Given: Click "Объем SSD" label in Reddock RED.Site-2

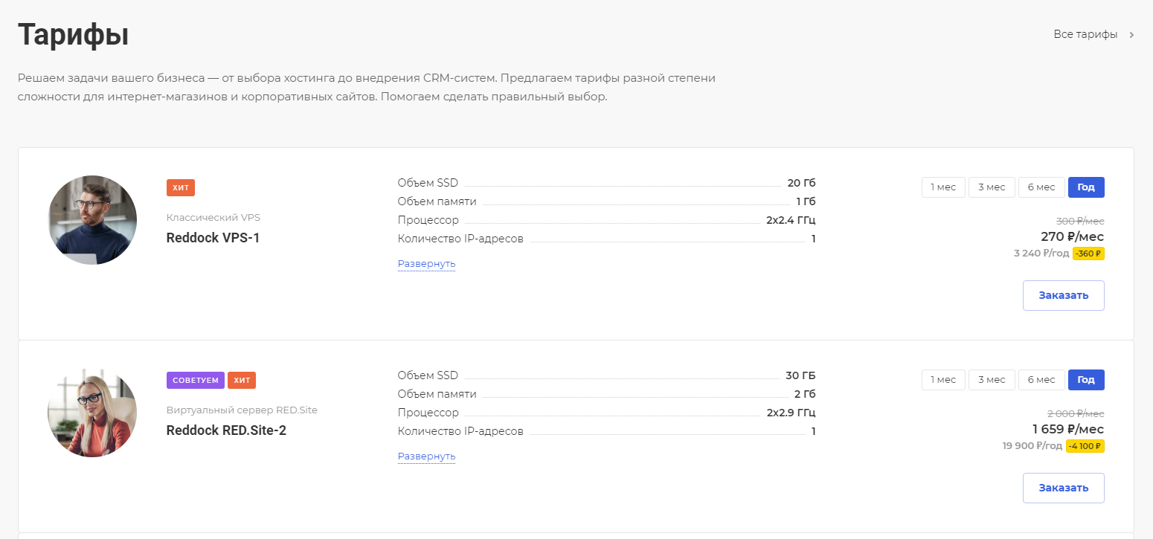Looking at the screenshot, I should point(428,375).
